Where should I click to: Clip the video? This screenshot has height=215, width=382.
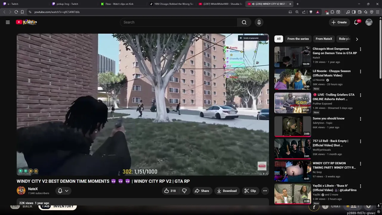click(250, 191)
